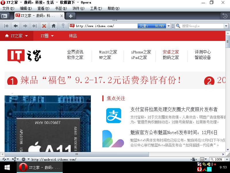Open Opera Turbo status icon

(24, 159)
